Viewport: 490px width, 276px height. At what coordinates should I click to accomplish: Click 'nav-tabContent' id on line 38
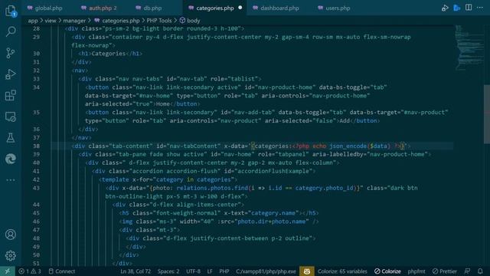tap(194, 146)
